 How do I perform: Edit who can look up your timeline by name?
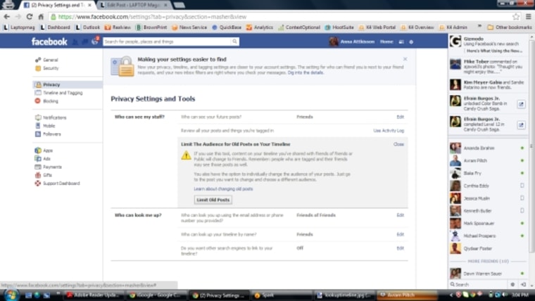pyautogui.click(x=401, y=234)
